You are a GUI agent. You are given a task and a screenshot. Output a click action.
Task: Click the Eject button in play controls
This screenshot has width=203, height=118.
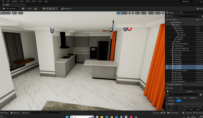coord(54,9)
